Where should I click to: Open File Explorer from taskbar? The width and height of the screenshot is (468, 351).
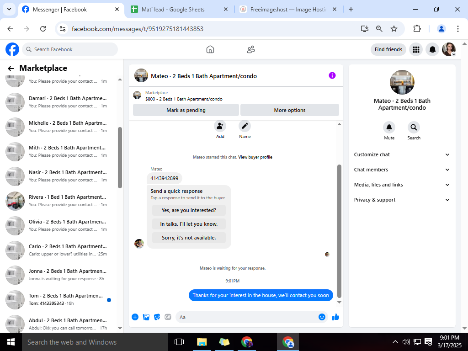(x=202, y=342)
